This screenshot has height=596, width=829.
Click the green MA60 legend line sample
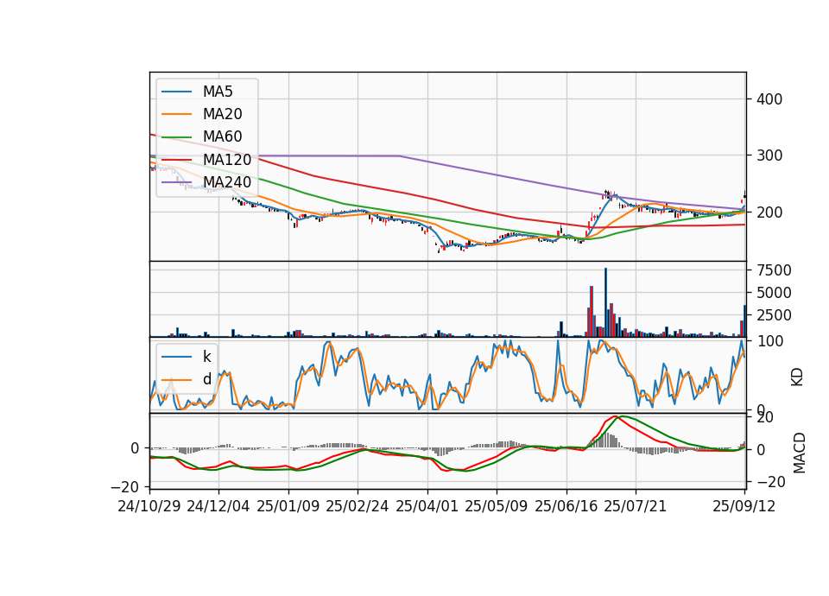(x=176, y=136)
